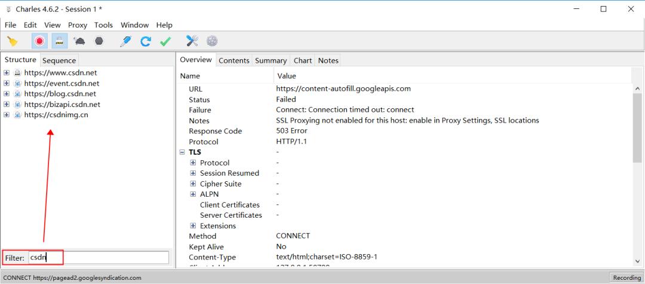Switch to the Summary tab

coord(271,60)
